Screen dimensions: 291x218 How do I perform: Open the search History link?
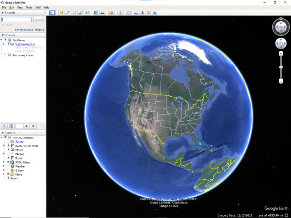(40, 30)
